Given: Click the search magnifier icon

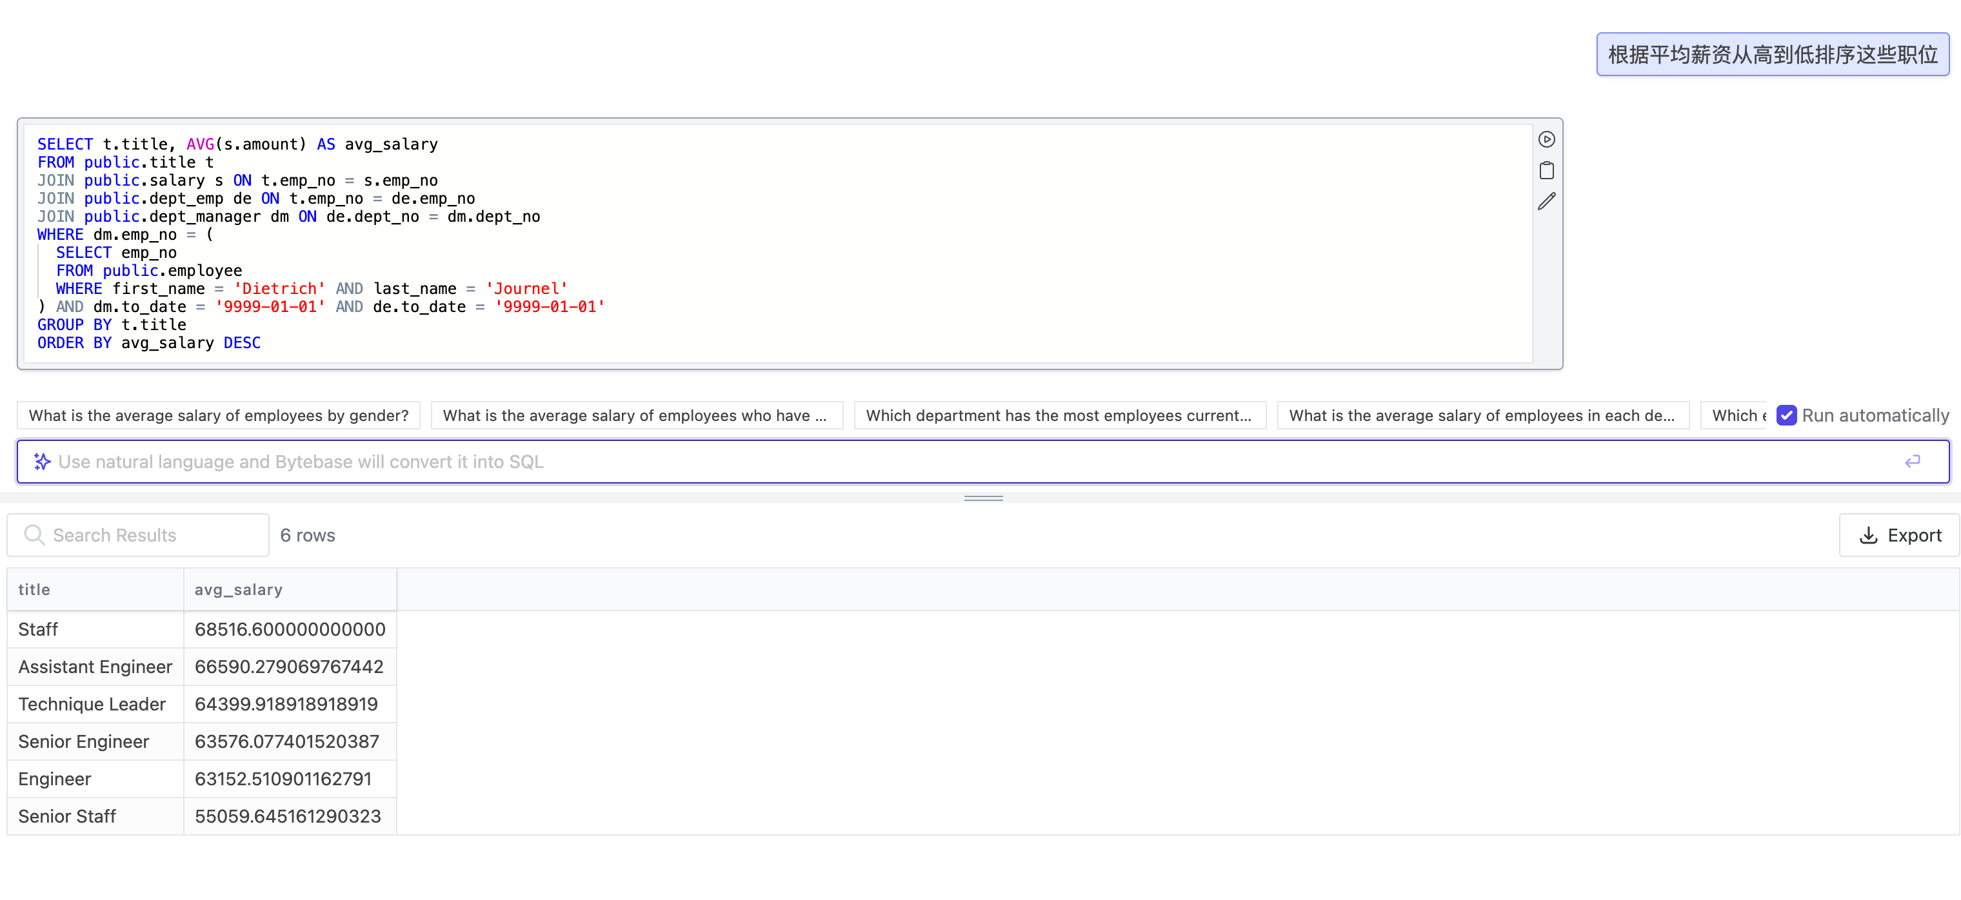Looking at the screenshot, I should point(34,535).
